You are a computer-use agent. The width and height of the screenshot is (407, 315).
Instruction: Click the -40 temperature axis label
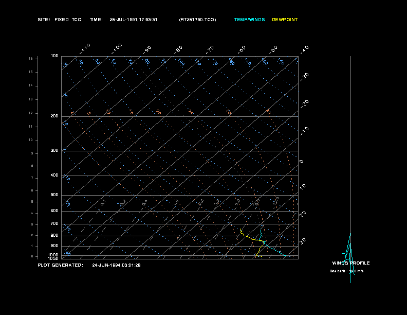304,49
